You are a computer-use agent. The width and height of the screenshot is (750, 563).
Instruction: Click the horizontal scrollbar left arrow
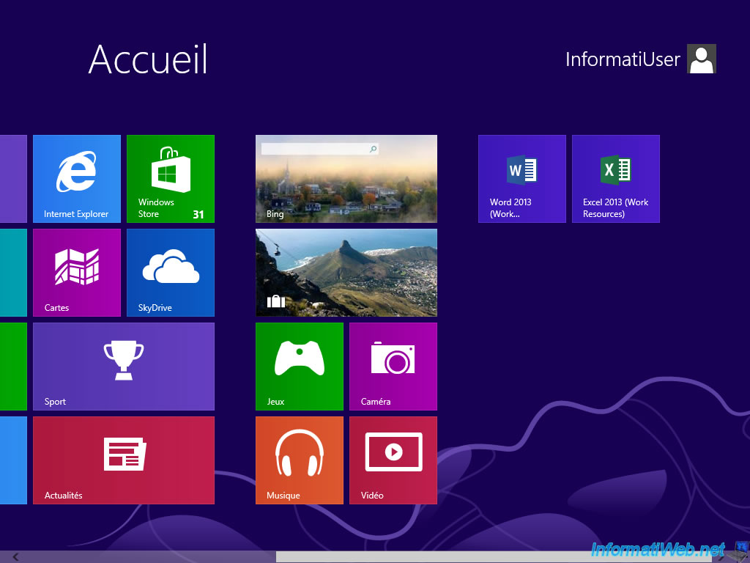(15, 557)
